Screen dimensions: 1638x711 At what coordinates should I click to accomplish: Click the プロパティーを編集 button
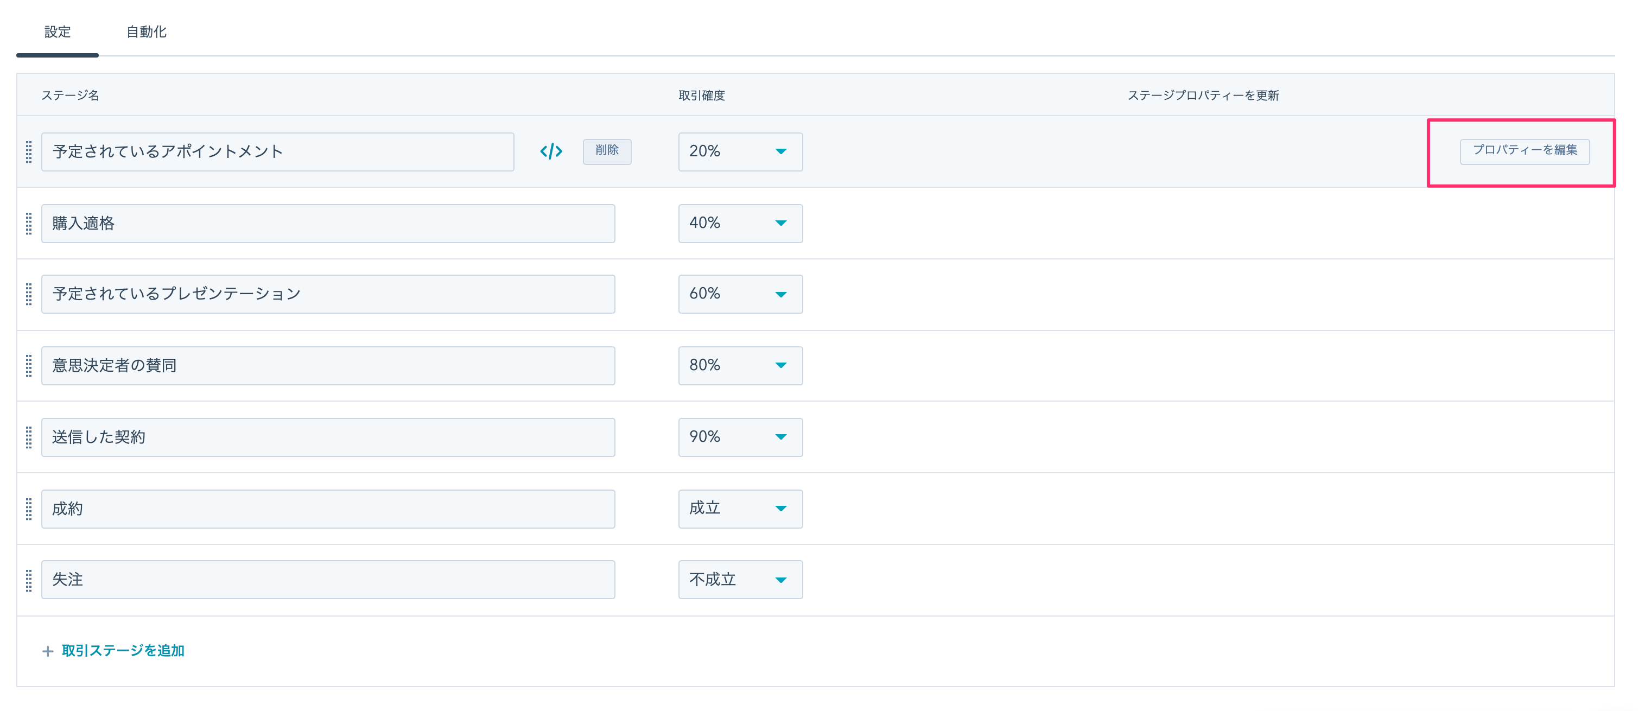pyautogui.click(x=1524, y=151)
